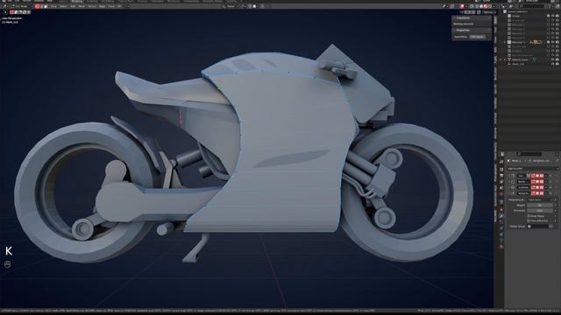
Task: Open the Render properties tab icon
Action: coord(501,169)
